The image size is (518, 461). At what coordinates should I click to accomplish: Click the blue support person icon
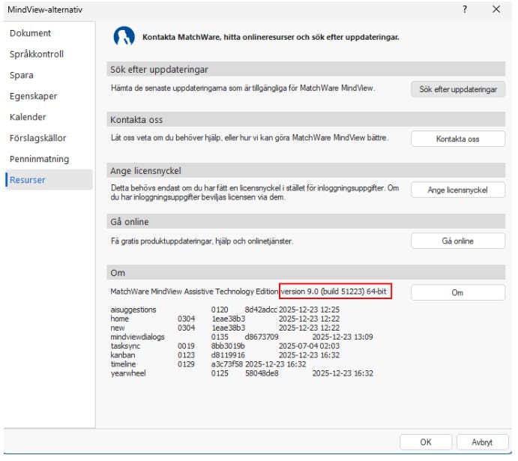point(124,36)
